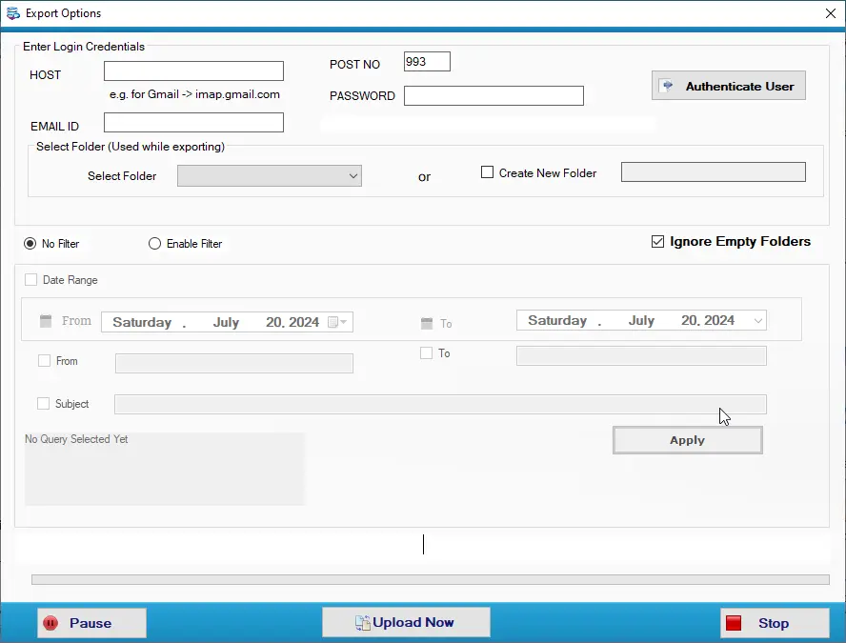Image resolution: width=846 pixels, height=643 pixels.
Task: Select the No Filter radio button
Action: pos(29,243)
